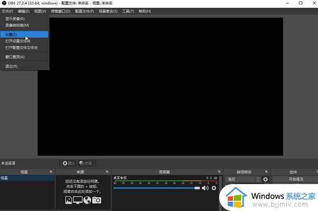The height and width of the screenshot is (211, 318).
Task: Open the 文件(F) menu in the menu bar
Action: [7, 11]
